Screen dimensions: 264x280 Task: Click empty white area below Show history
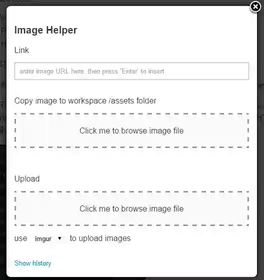[132, 272]
